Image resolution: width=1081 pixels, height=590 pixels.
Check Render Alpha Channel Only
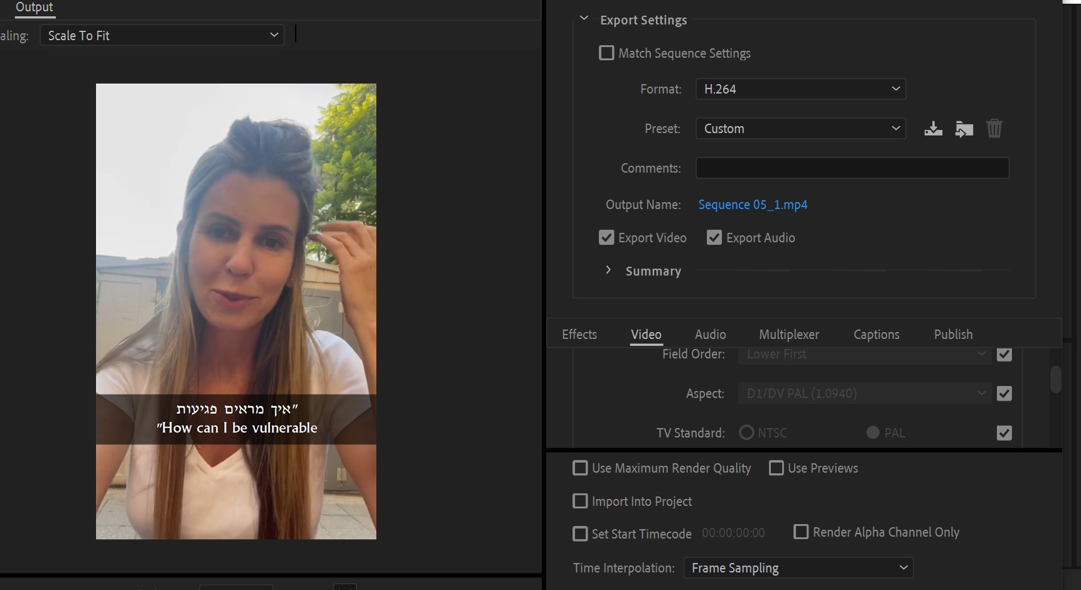[x=801, y=532]
